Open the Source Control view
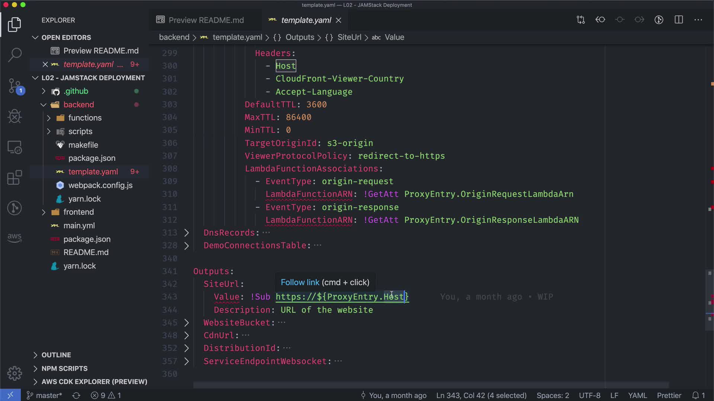 15,86
